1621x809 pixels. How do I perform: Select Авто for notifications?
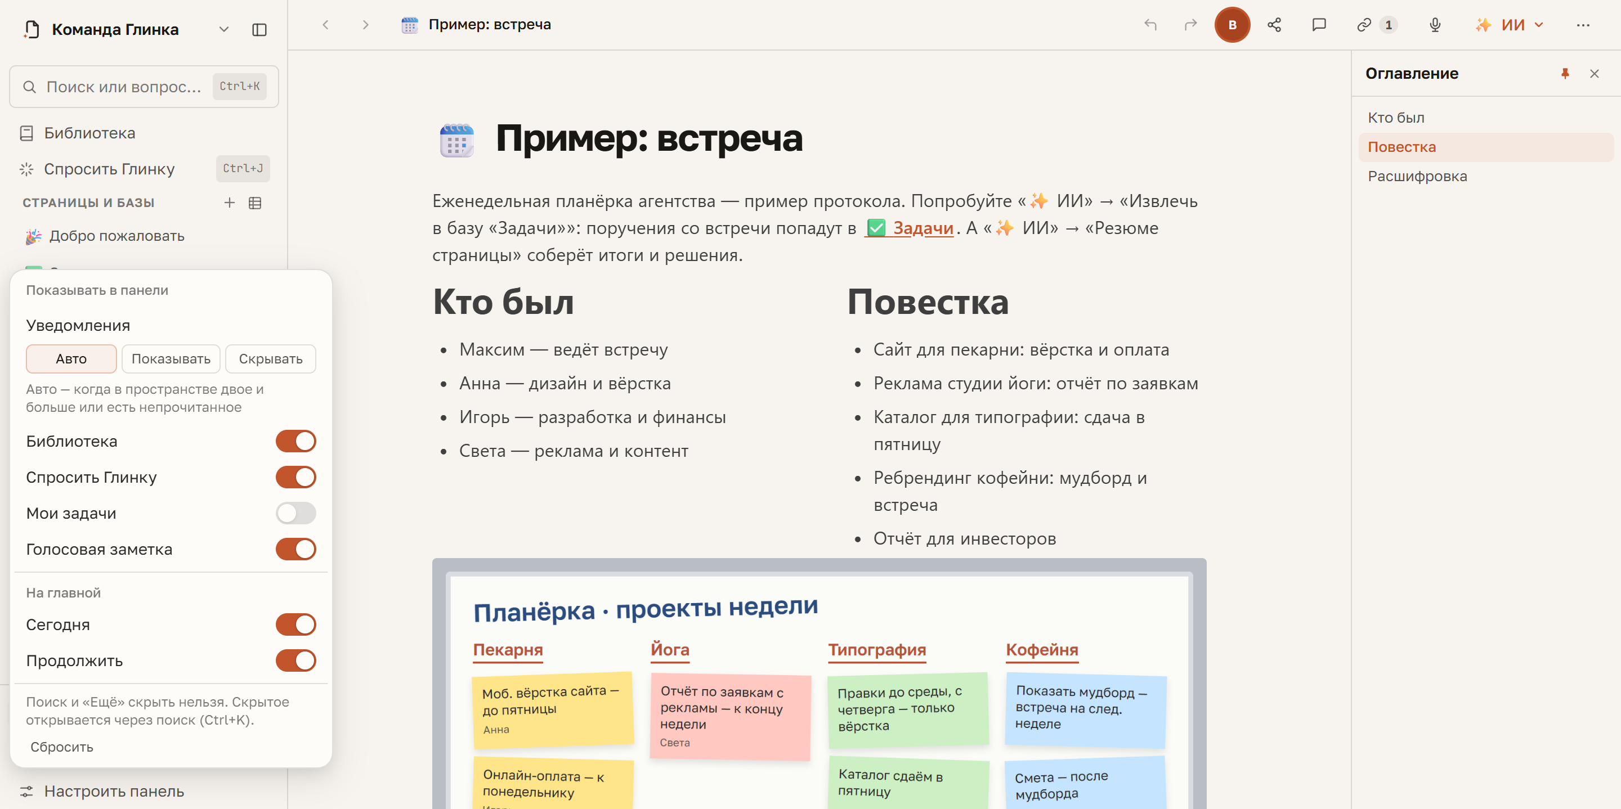pos(71,359)
